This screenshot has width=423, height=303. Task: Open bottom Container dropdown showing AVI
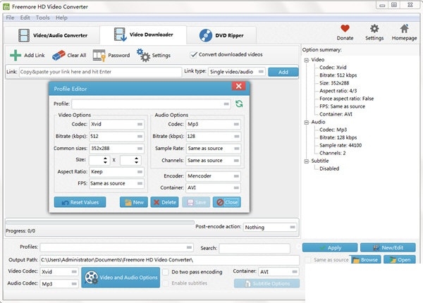(278, 272)
